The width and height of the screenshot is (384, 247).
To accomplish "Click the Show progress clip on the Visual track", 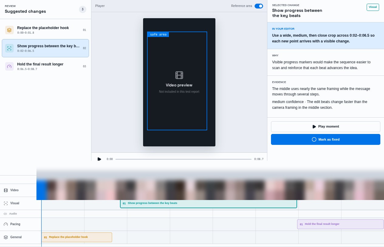I will (x=208, y=203).
